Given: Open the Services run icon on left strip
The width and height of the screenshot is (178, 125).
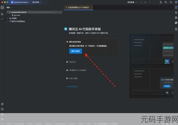Looking at the screenshot, I should point(2,104).
